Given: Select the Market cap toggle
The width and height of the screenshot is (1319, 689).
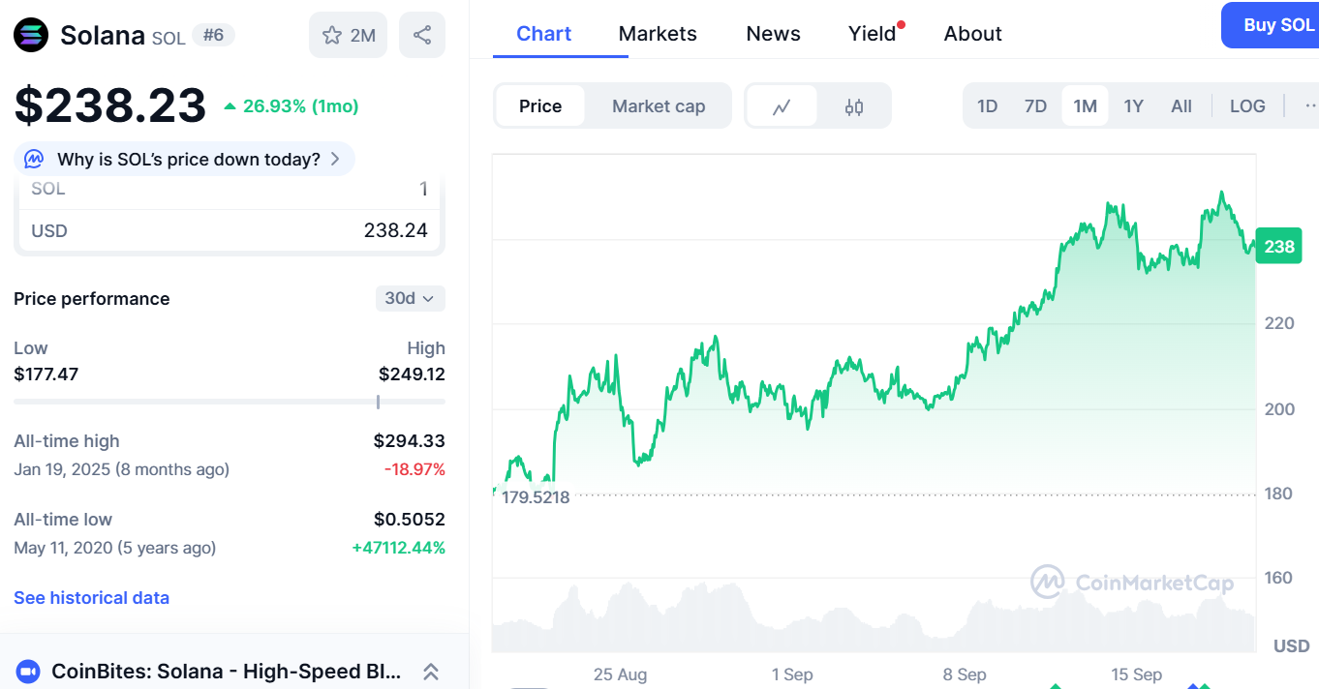Looking at the screenshot, I should (659, 106).
